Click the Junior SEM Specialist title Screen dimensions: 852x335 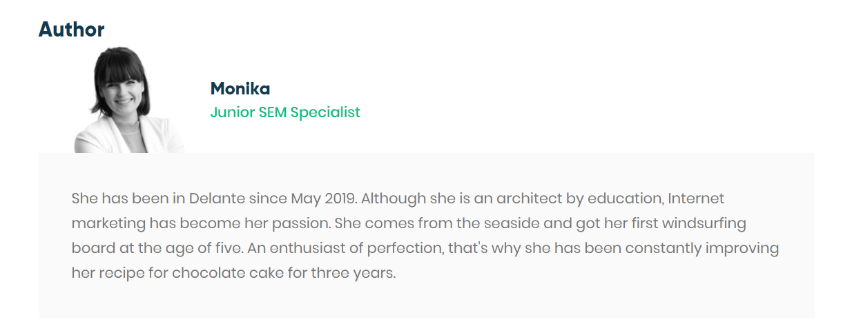coord(285,112)
